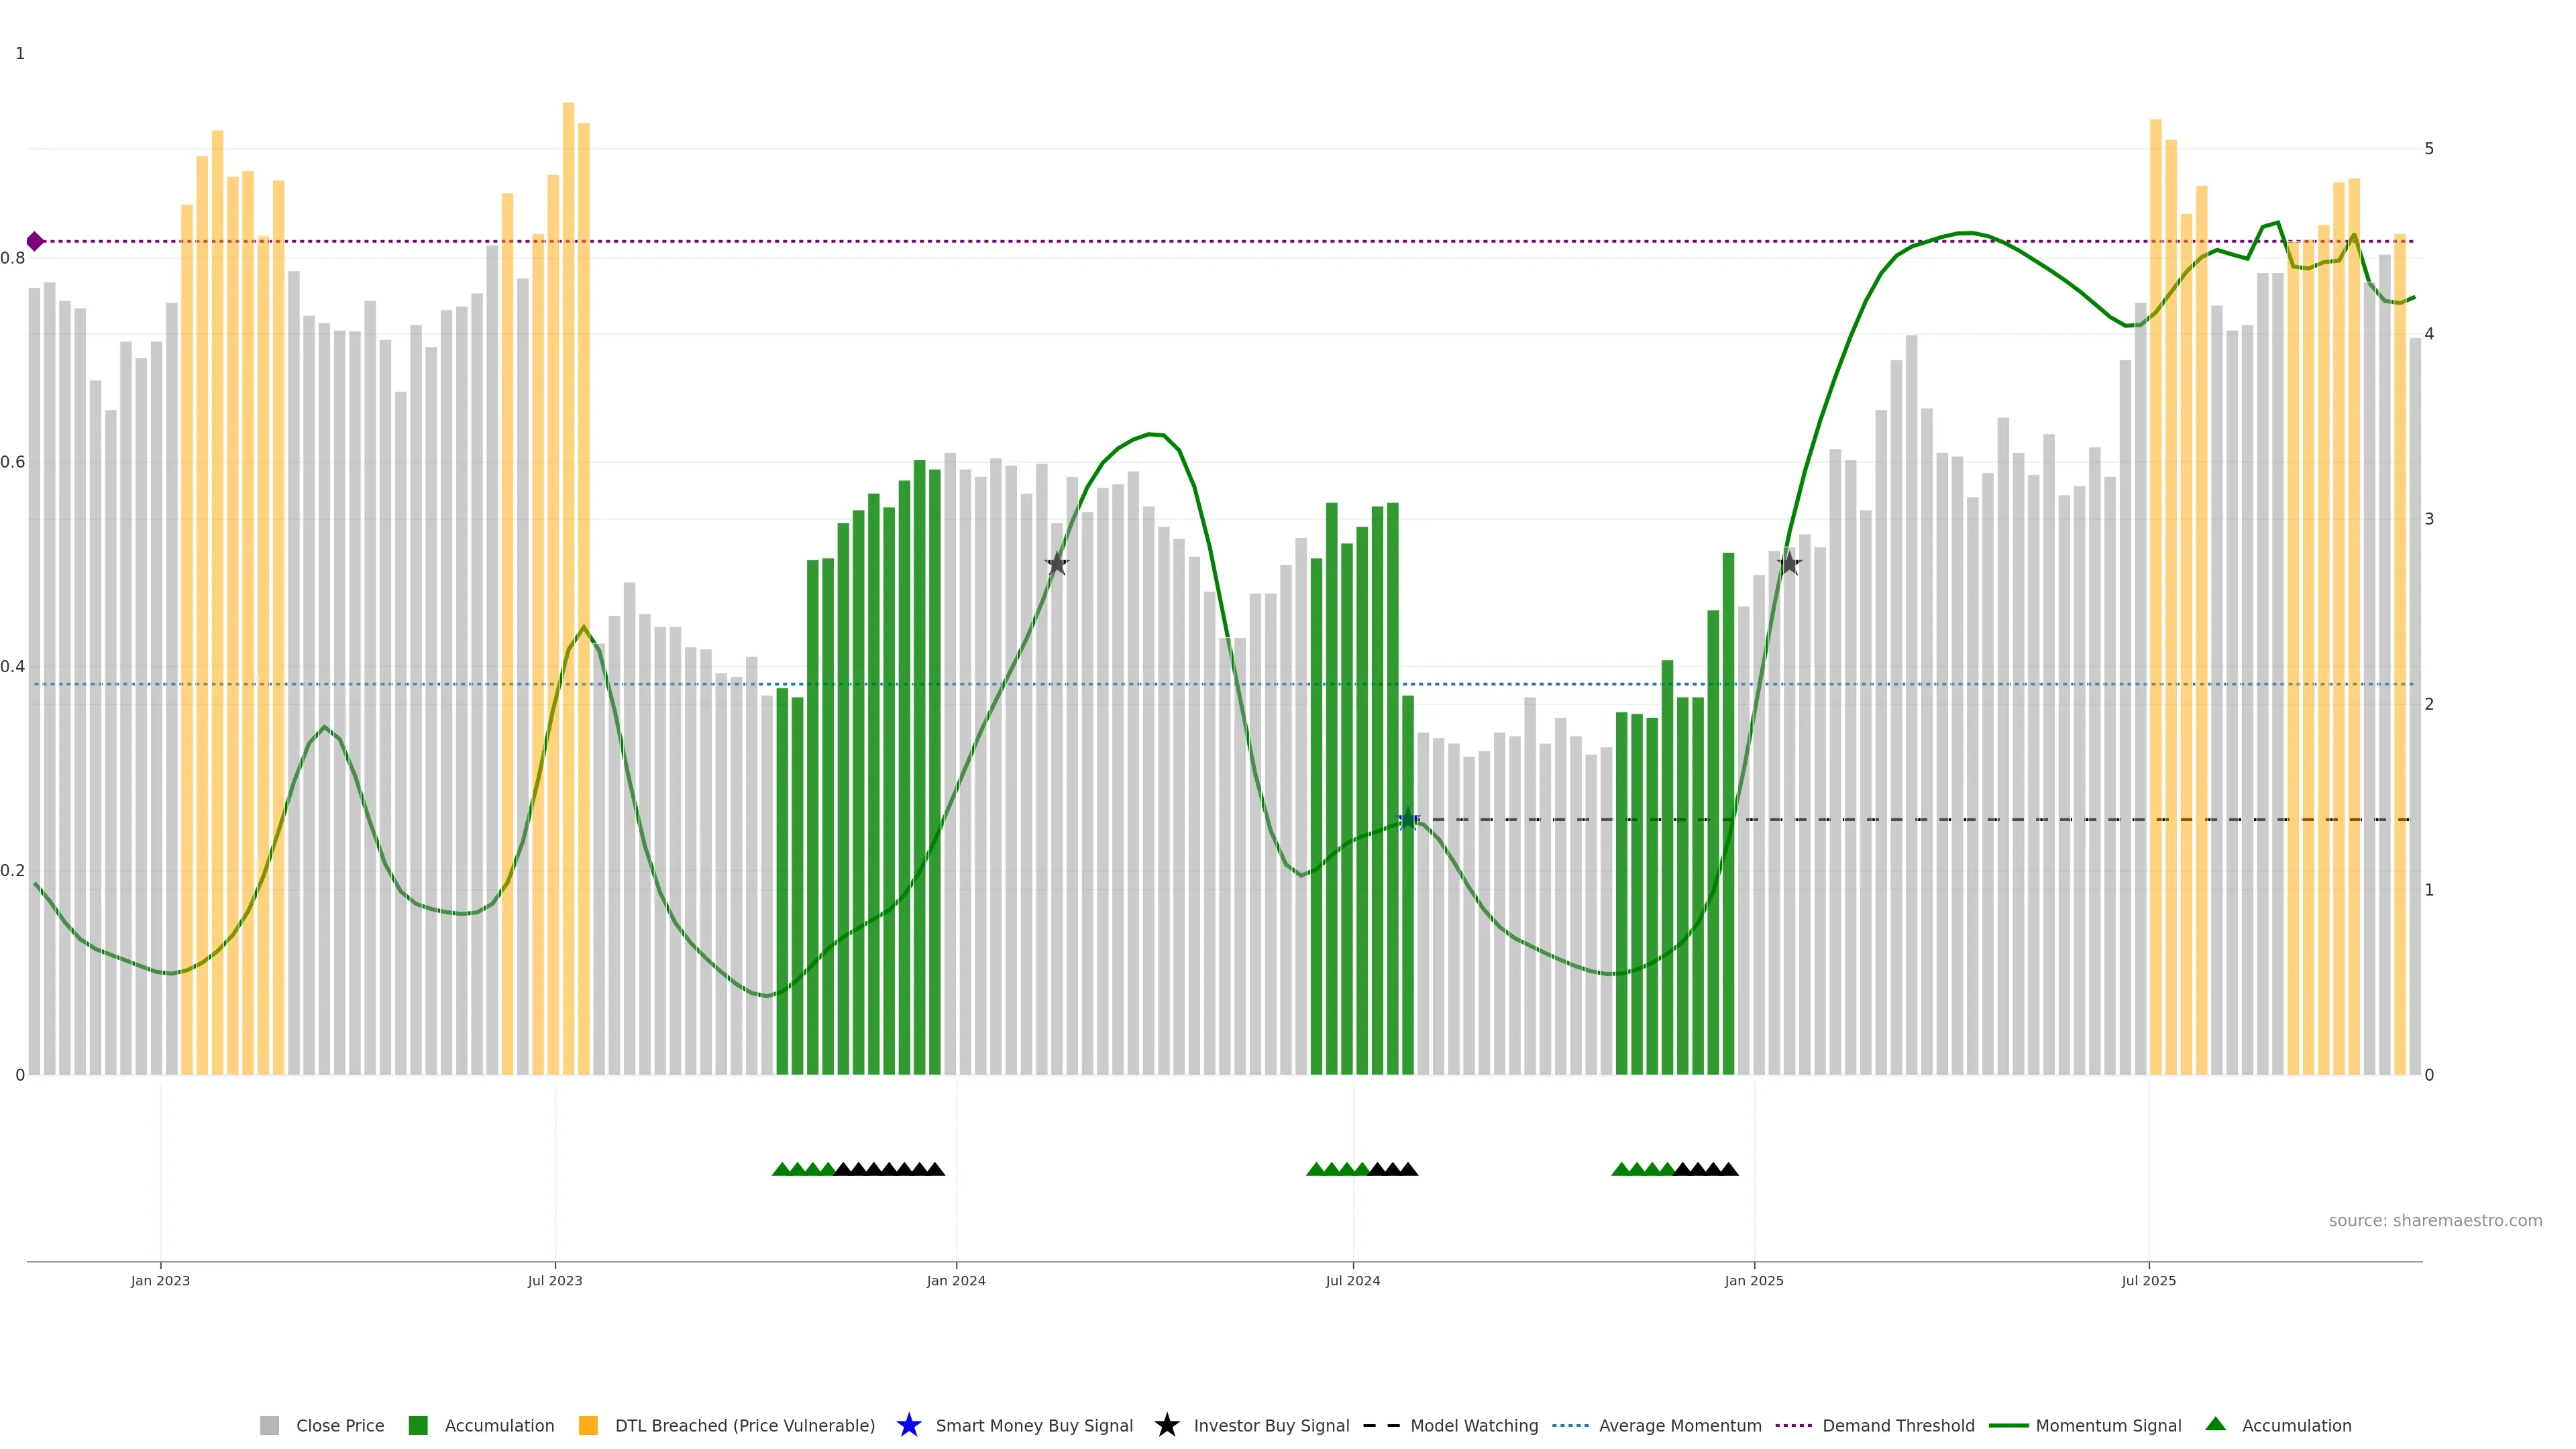
Task: Click the Model Watching dashed line legend icon
Action: [1381, 1425]
